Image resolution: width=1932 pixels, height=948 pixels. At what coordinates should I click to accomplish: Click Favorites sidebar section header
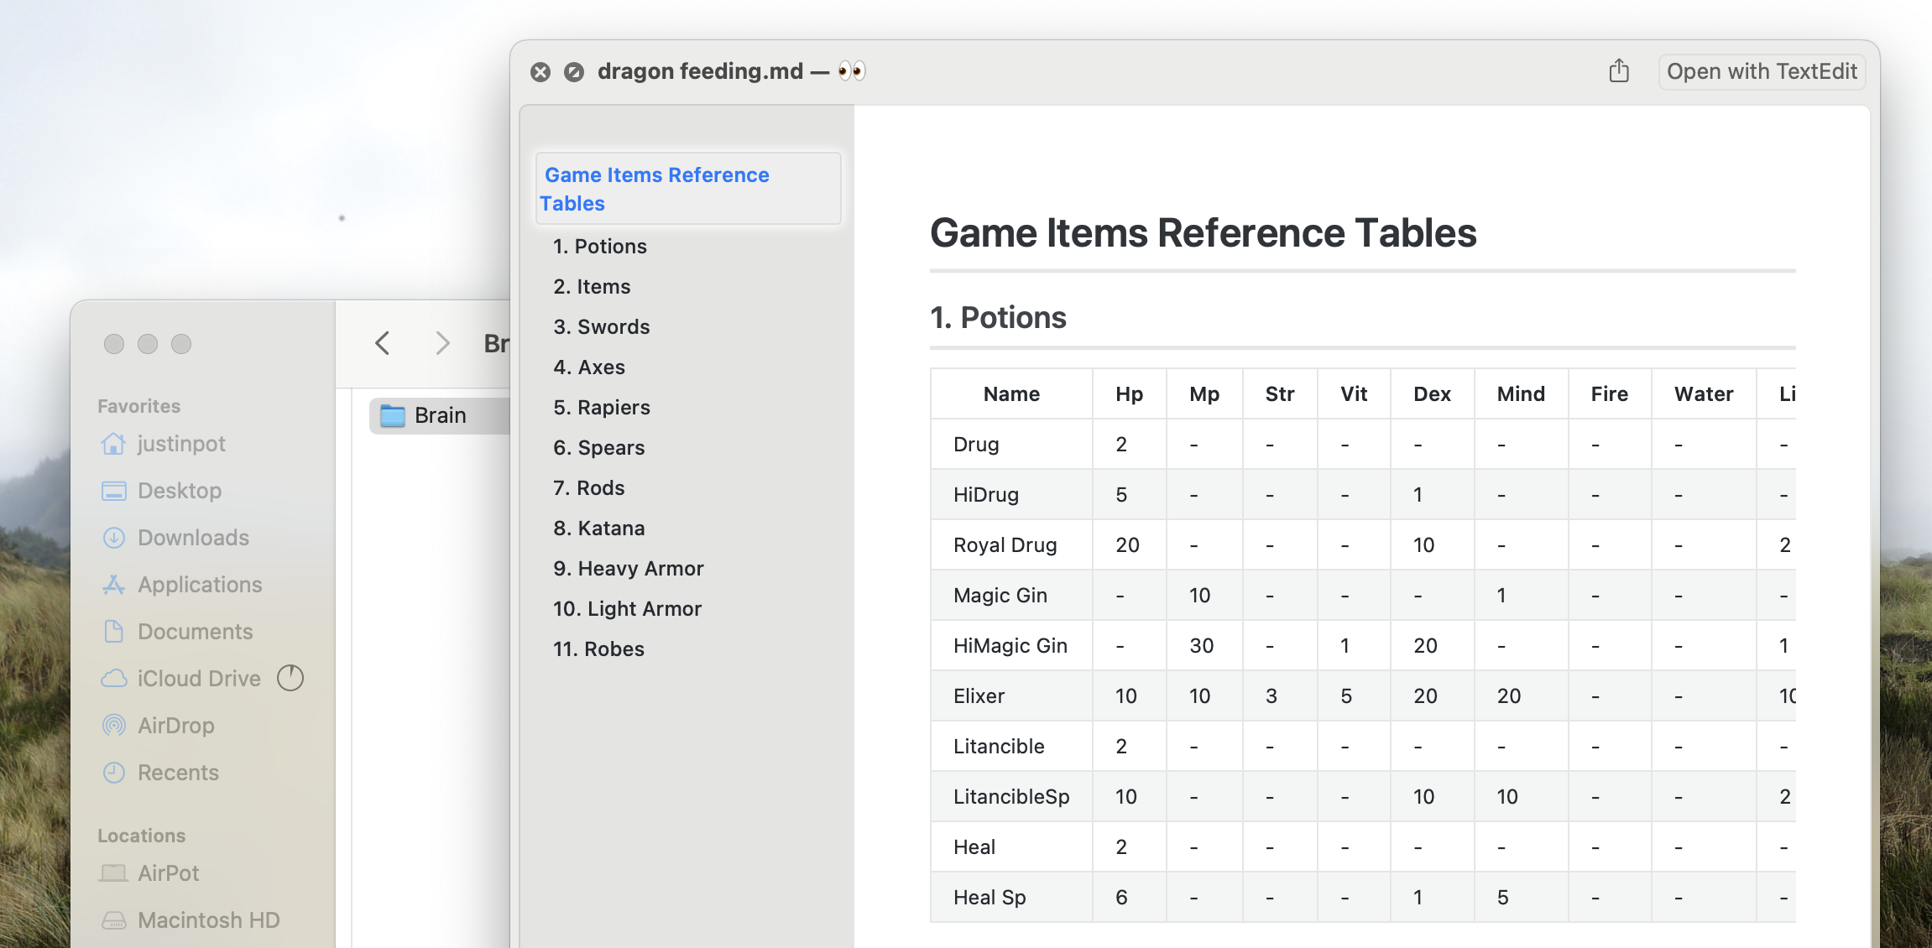pos(138,406)
